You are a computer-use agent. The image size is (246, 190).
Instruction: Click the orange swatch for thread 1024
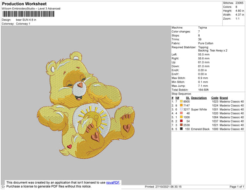tap(181, 105)
